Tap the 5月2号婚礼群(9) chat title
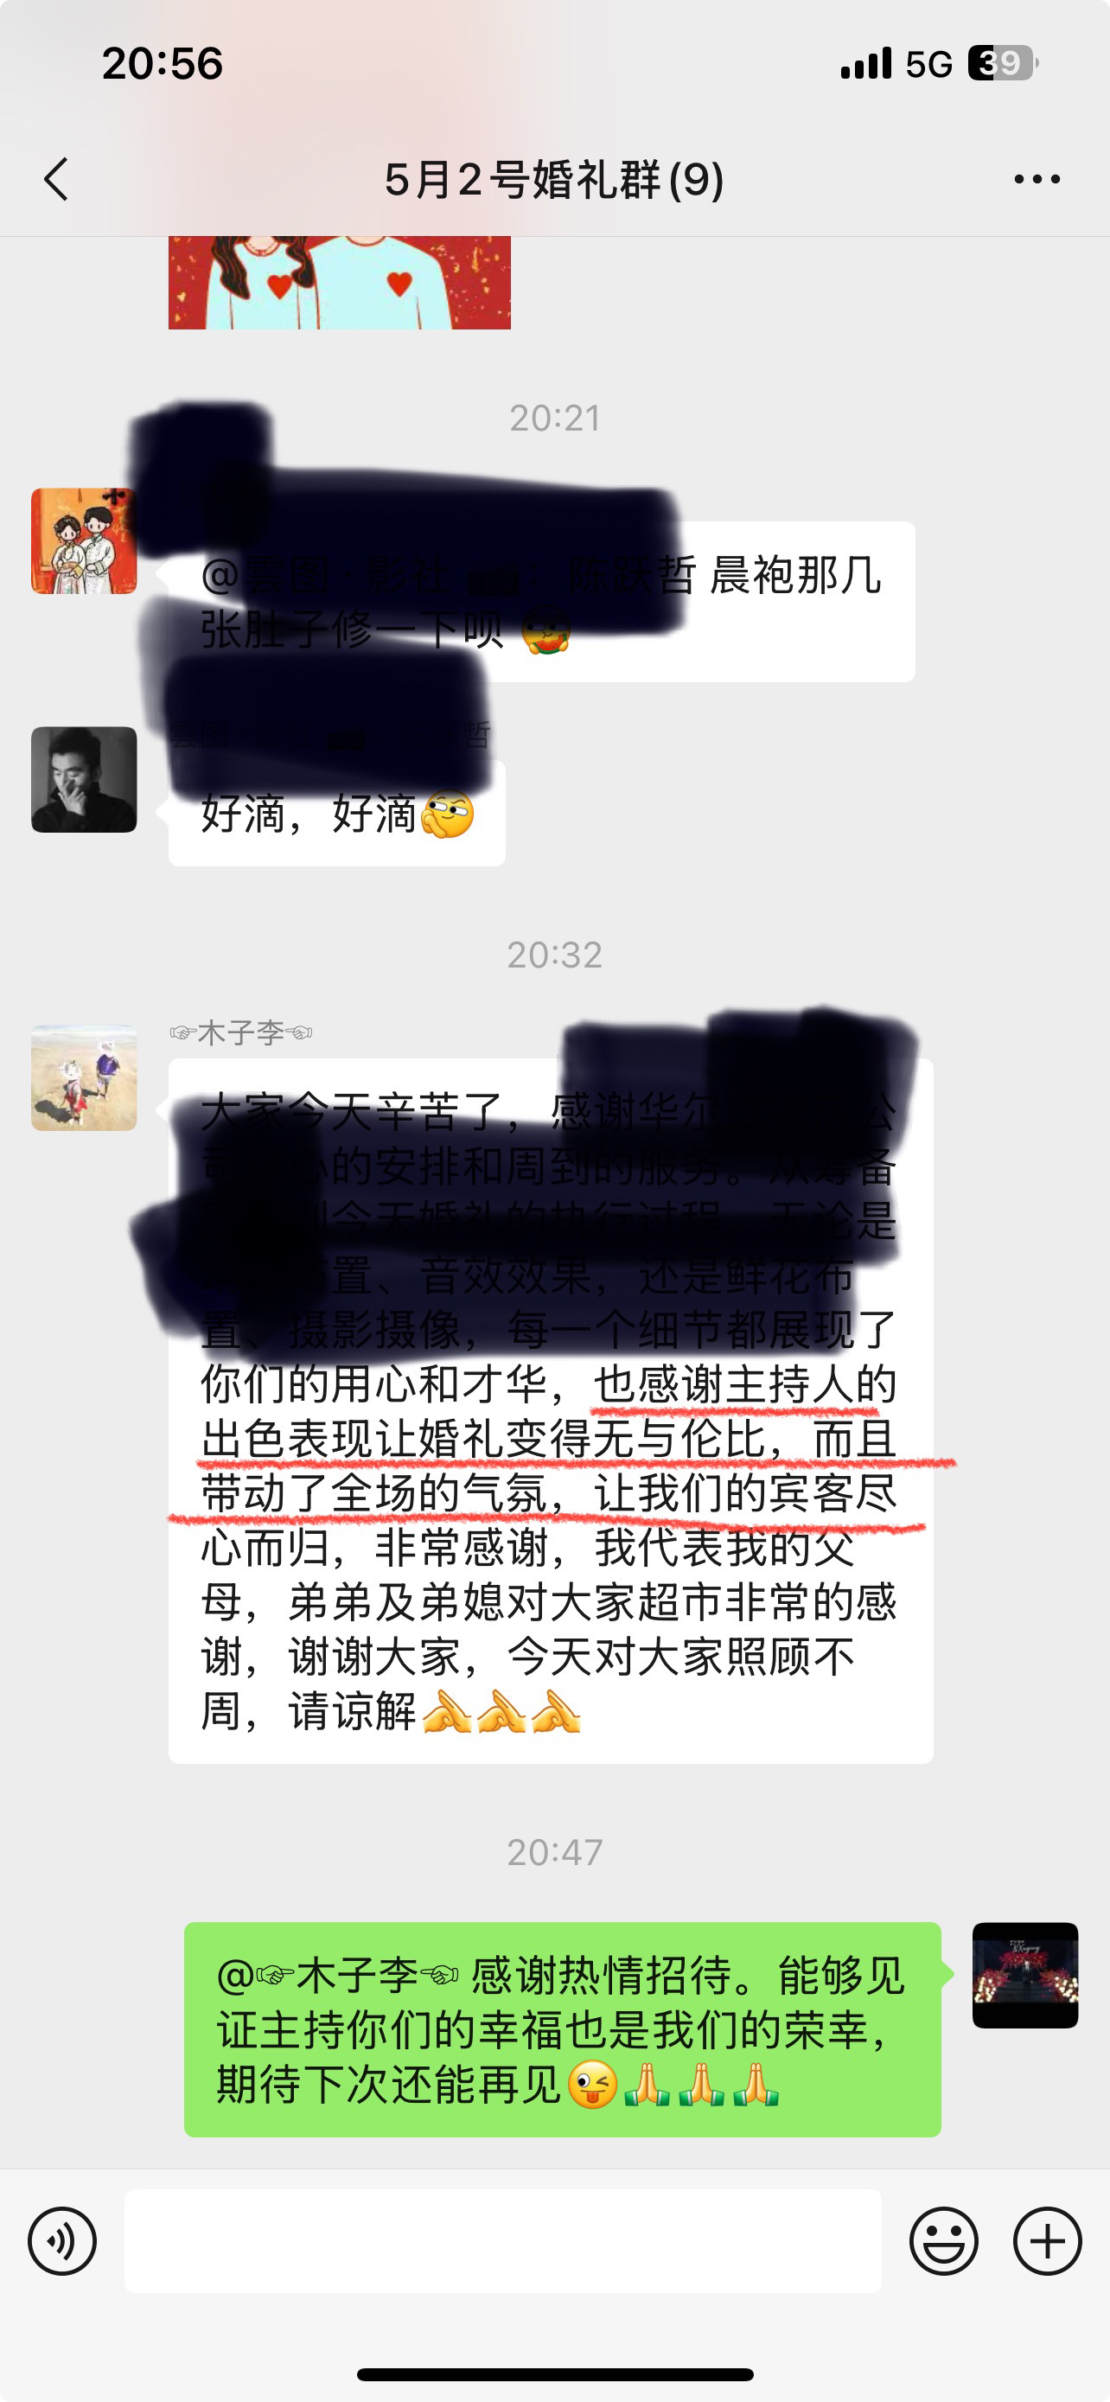This screenshot has height=2402, width=1110. pos(553,179)
